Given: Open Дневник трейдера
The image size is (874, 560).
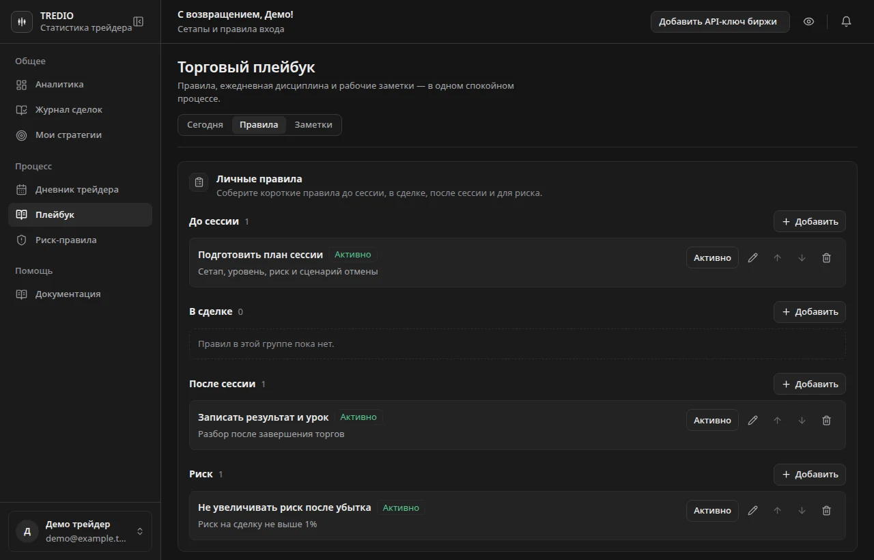Looking at the screenshot, I should (x=80, y=190).
